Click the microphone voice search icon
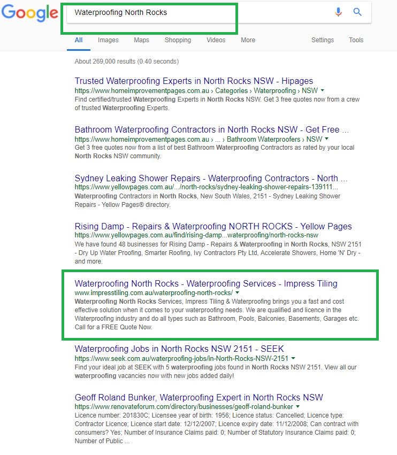397x455 pixels. tap(338, 12)
